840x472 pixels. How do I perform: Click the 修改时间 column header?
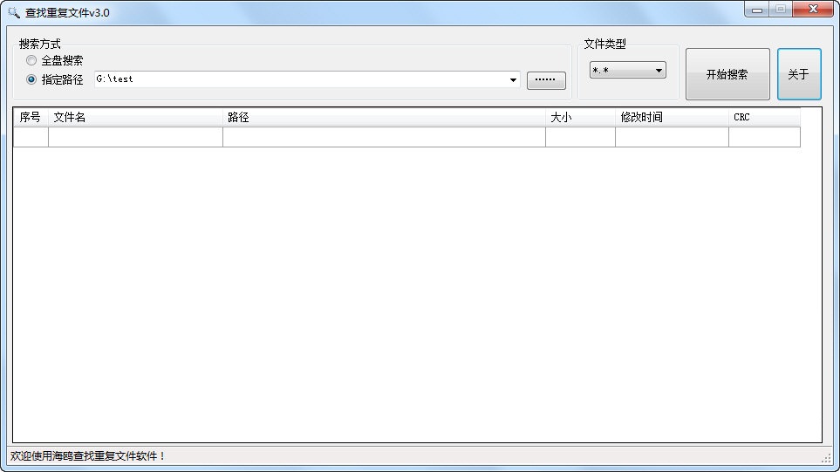coord(672,117)
